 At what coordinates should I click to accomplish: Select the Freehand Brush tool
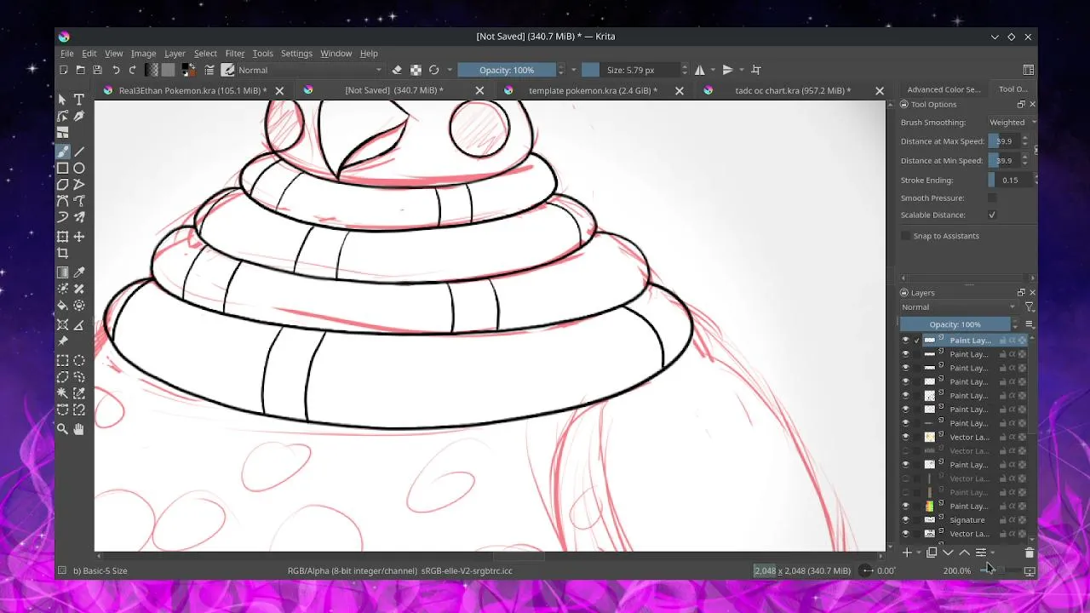(x=62, y=152)
